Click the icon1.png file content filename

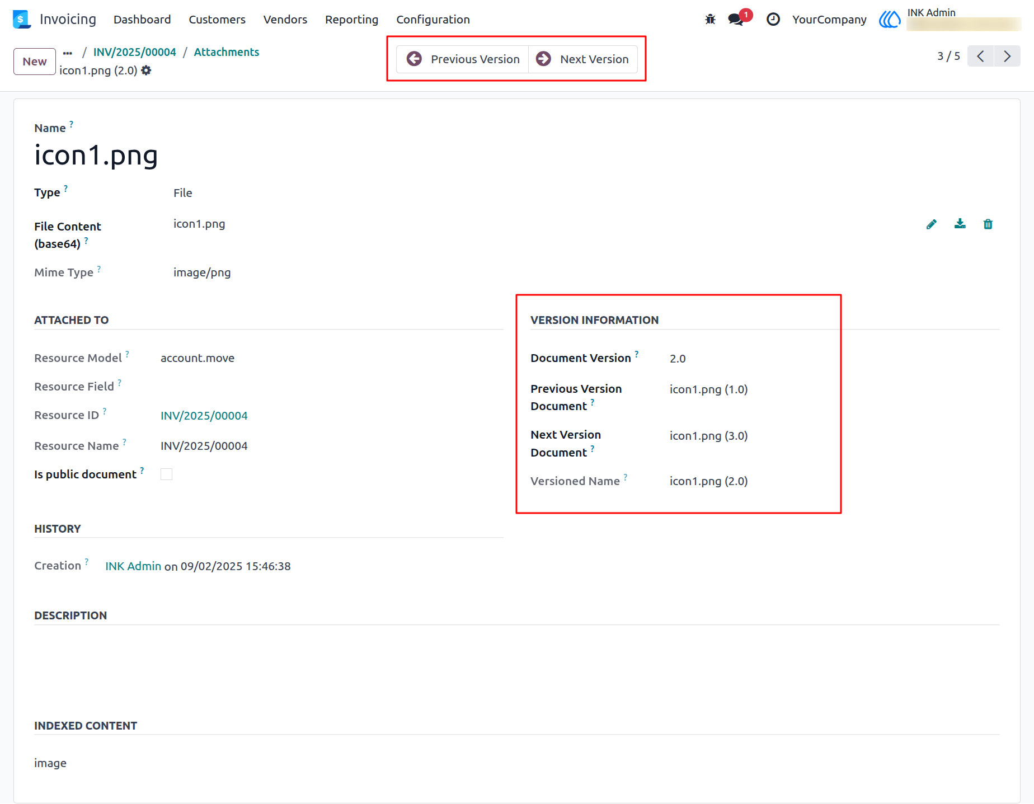tap(199, 224)
